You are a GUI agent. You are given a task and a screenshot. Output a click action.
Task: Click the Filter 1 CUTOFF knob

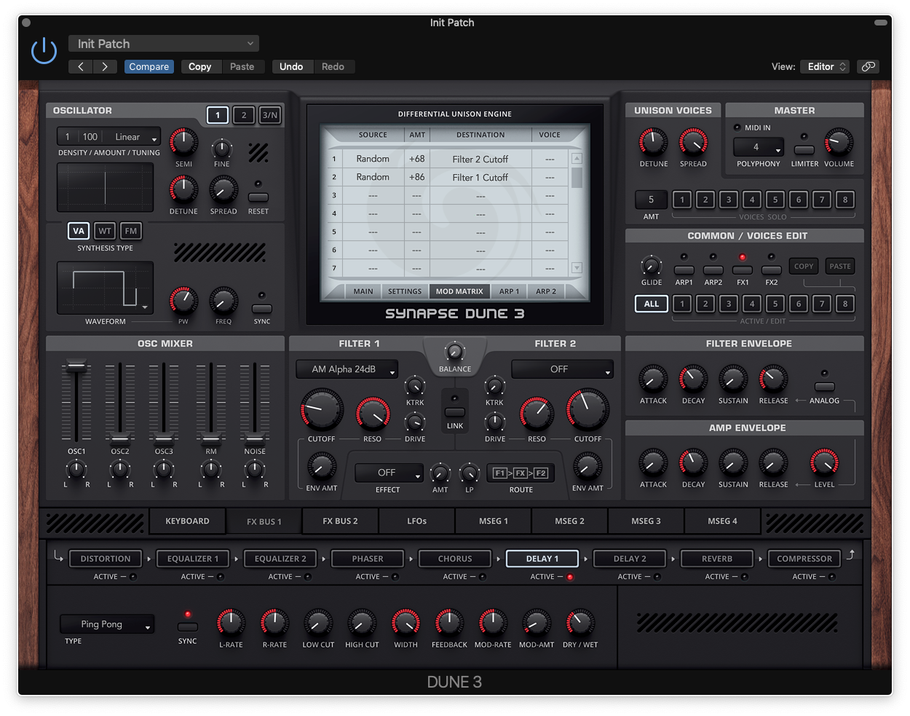pos(322,411)
